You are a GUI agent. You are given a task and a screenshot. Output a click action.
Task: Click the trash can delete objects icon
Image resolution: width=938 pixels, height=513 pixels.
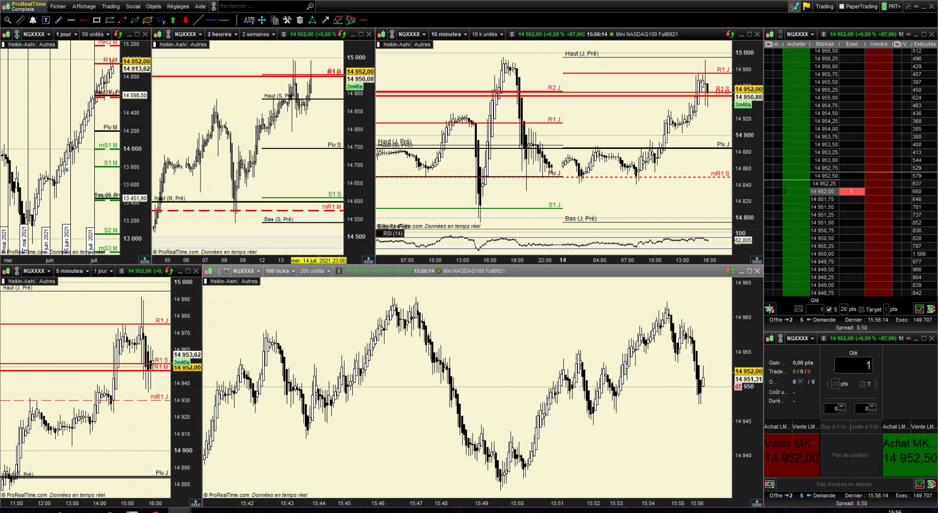click(300, 20)
